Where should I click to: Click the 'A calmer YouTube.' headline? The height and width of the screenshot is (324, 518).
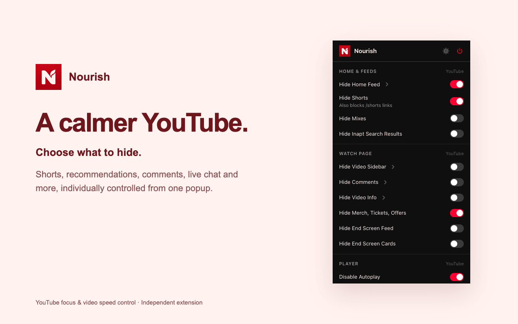pos(142,122)
